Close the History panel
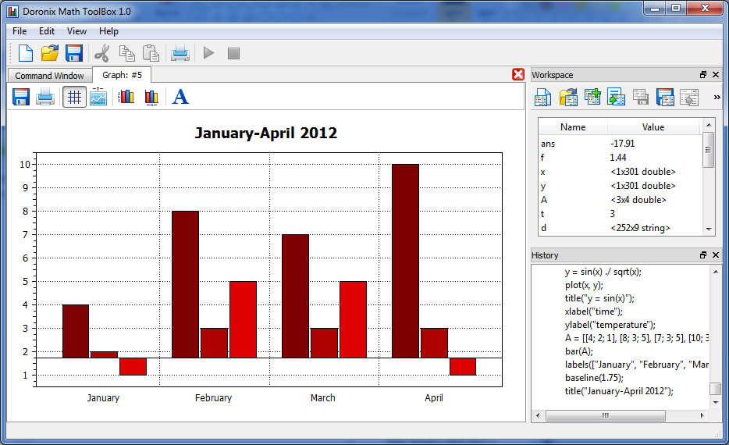 [716, 255]
